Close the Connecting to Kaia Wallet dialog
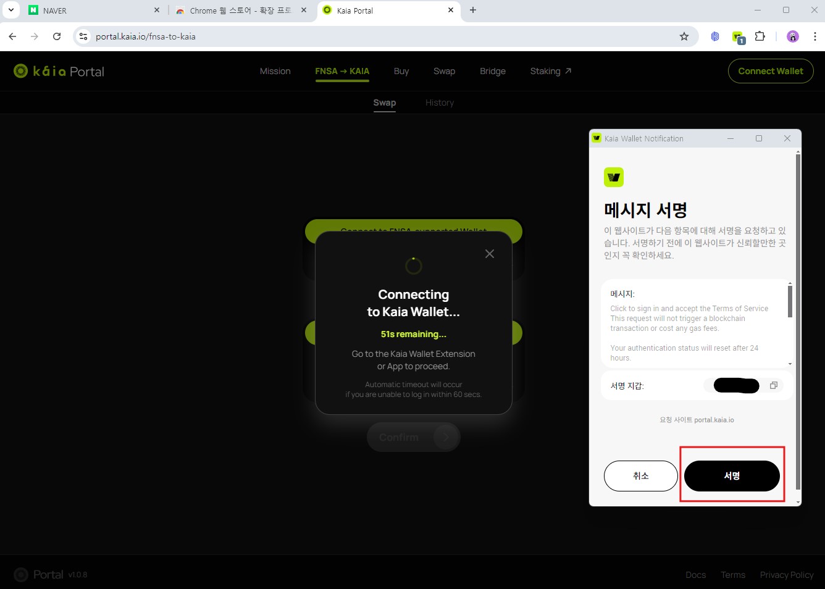Viewport: 825px width, 589px height. [490, 254]
